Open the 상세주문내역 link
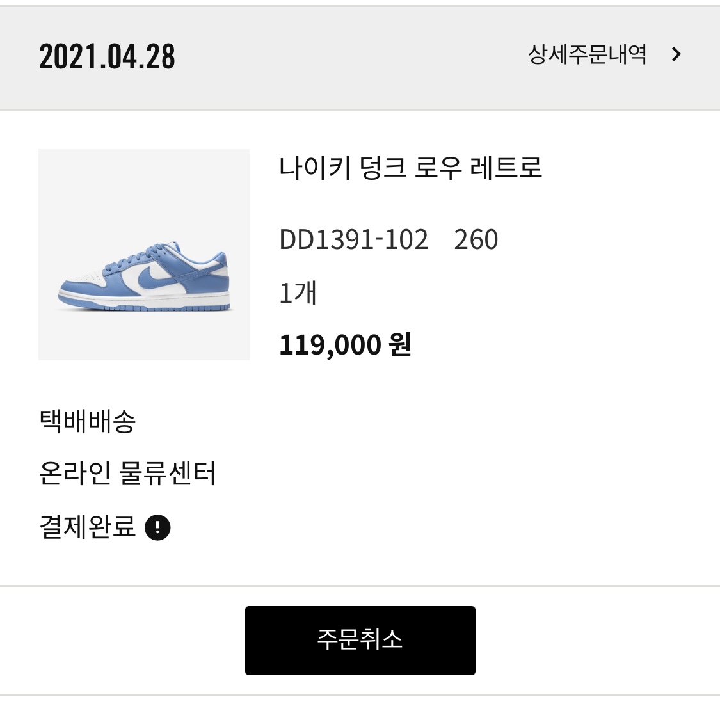Screen dimensions: 720x720 point(588,54)
